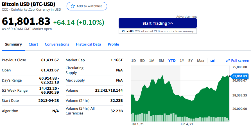Switch to the Chart tab
This screenshot has height=126, width=251.
click(33, 44)
